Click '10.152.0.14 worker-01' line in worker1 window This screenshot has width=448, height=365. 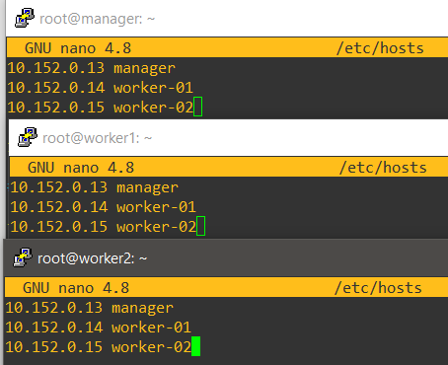coord(103,207)
